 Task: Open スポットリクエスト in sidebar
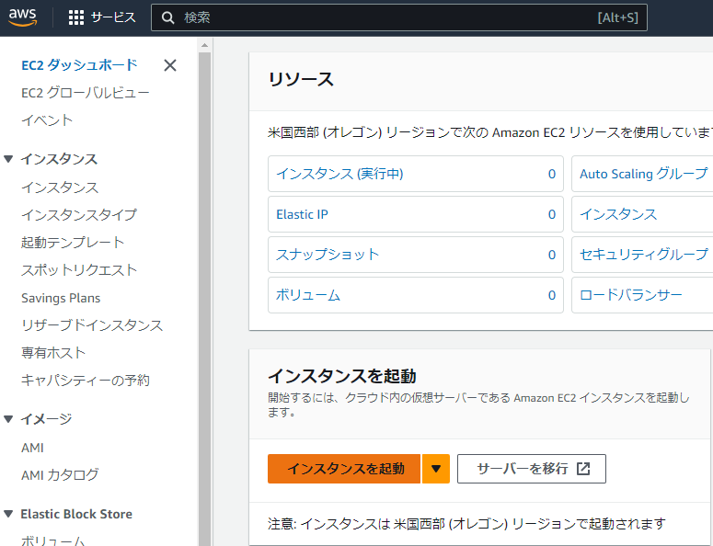[x=79, y=270]
